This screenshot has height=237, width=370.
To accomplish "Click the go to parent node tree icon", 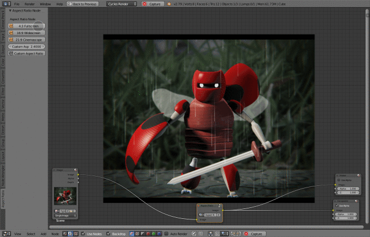I will (200, 234).
